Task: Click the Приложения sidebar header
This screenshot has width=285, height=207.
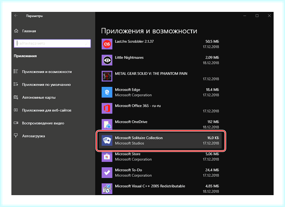Action: point(25,56)
